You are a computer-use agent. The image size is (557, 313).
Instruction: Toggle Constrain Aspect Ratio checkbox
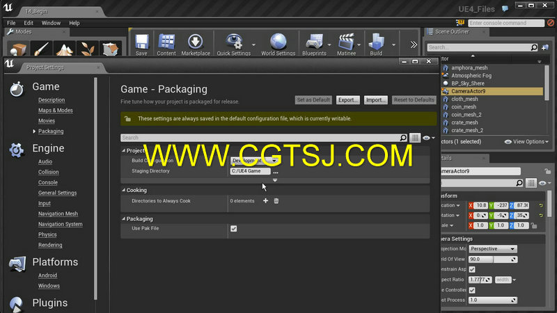click(x=472, y=269)
